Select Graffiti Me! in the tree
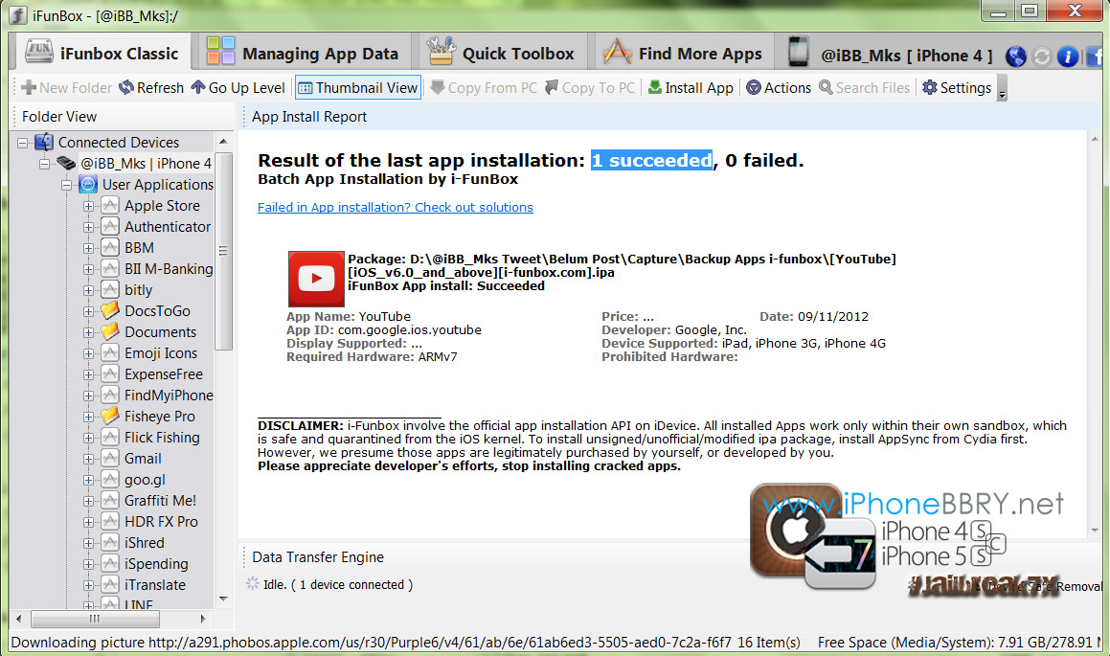This screenshot has height=656, width=1110. (160, 501)
